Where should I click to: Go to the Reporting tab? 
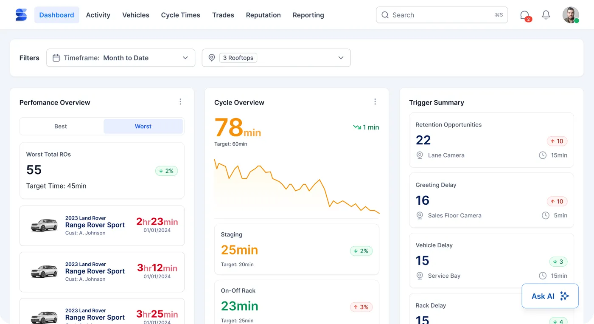308,15
